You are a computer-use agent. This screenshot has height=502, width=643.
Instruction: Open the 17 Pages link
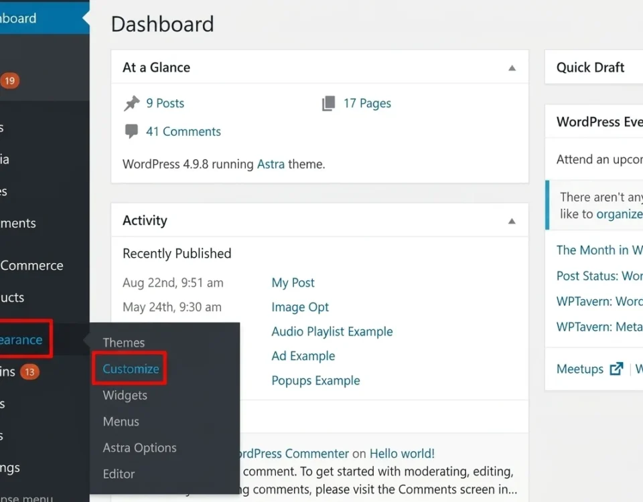(x=367, y=103)
